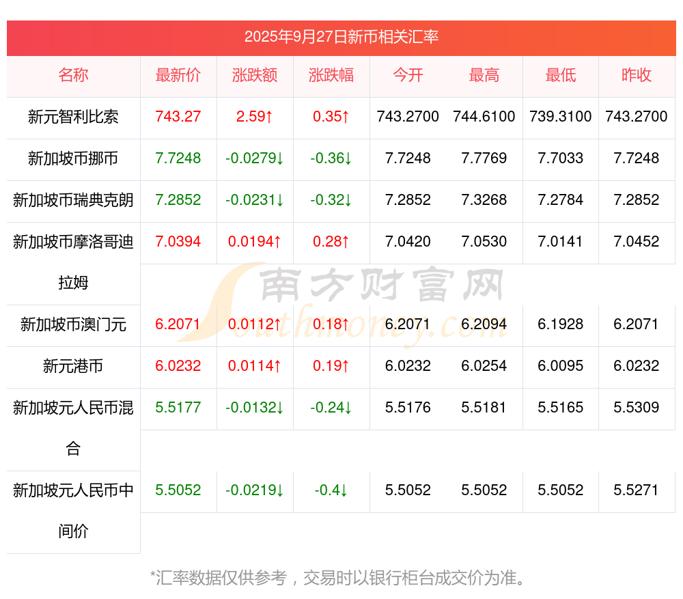Select the row name 新加坡币瑞典克朗
The height and width of the screenshot is (599, 683).
(x=73, y=200)
